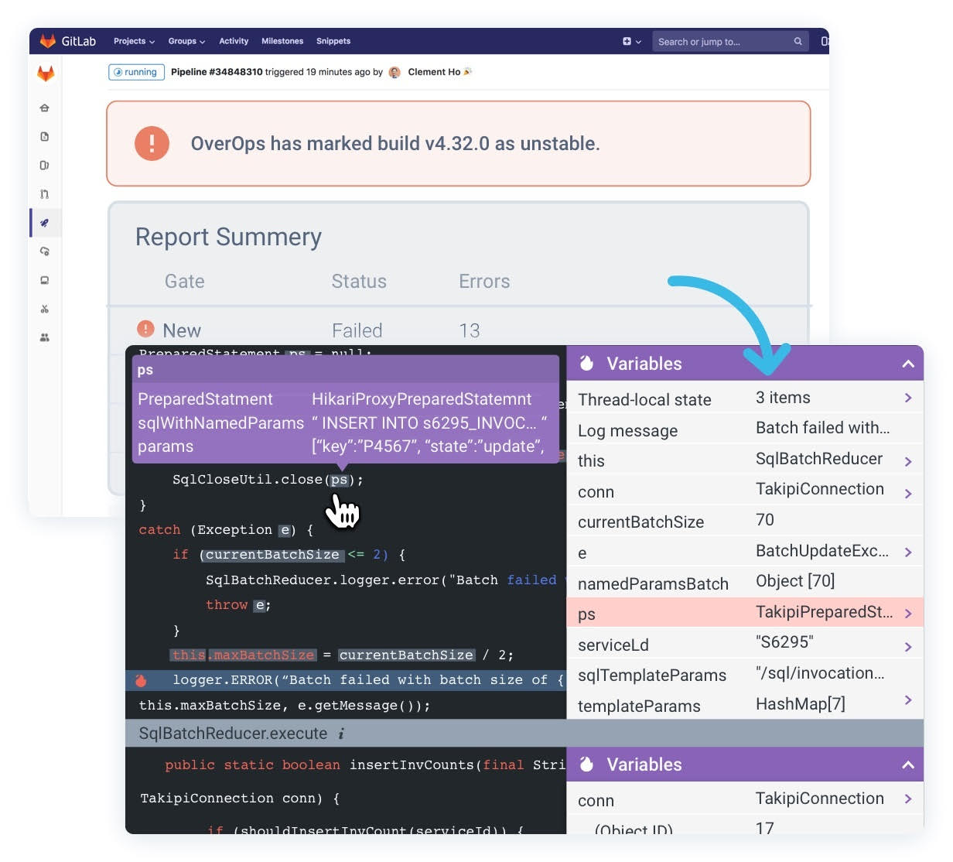Expand the 'e' BatchUpdateExc variable
This screenshot has height=862, width=953.
point(908,552)
